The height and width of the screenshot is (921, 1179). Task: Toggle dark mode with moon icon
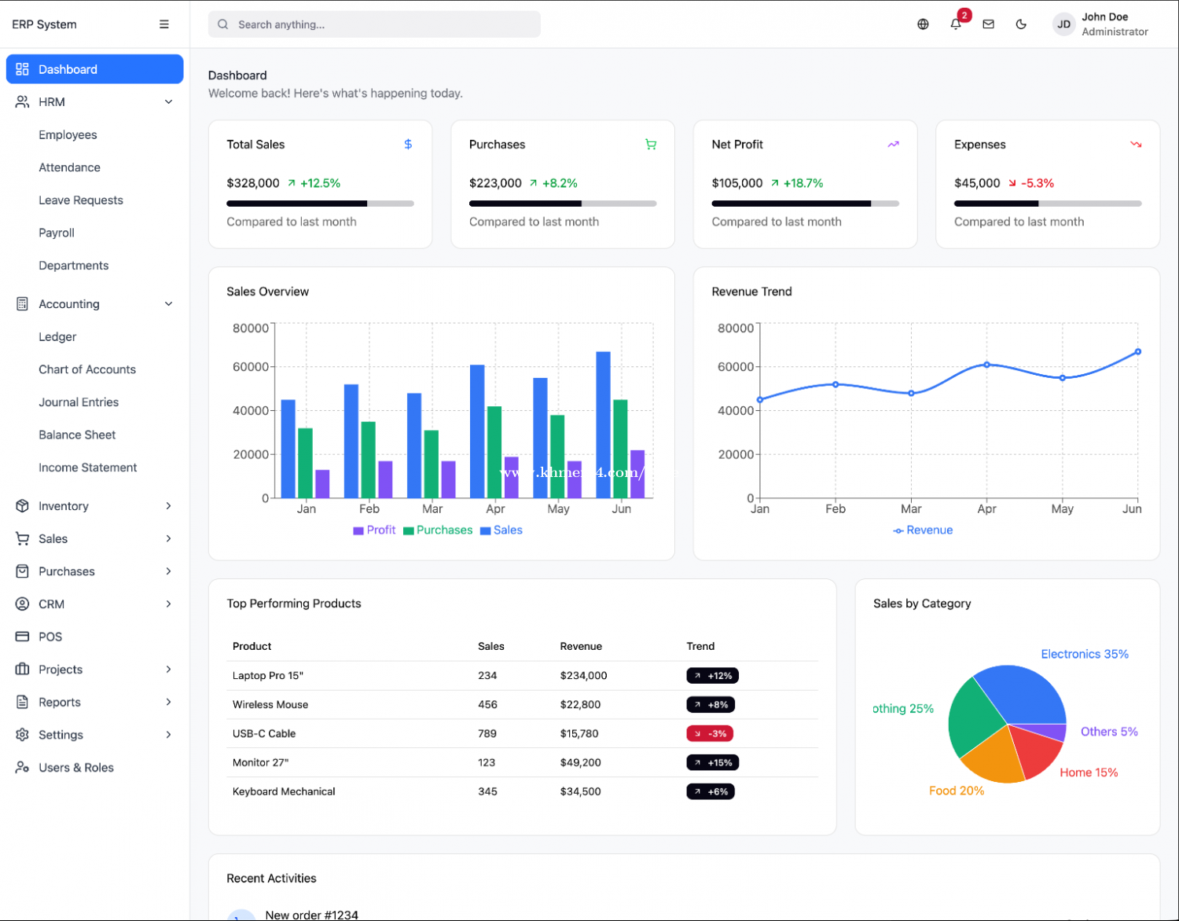1021,24
